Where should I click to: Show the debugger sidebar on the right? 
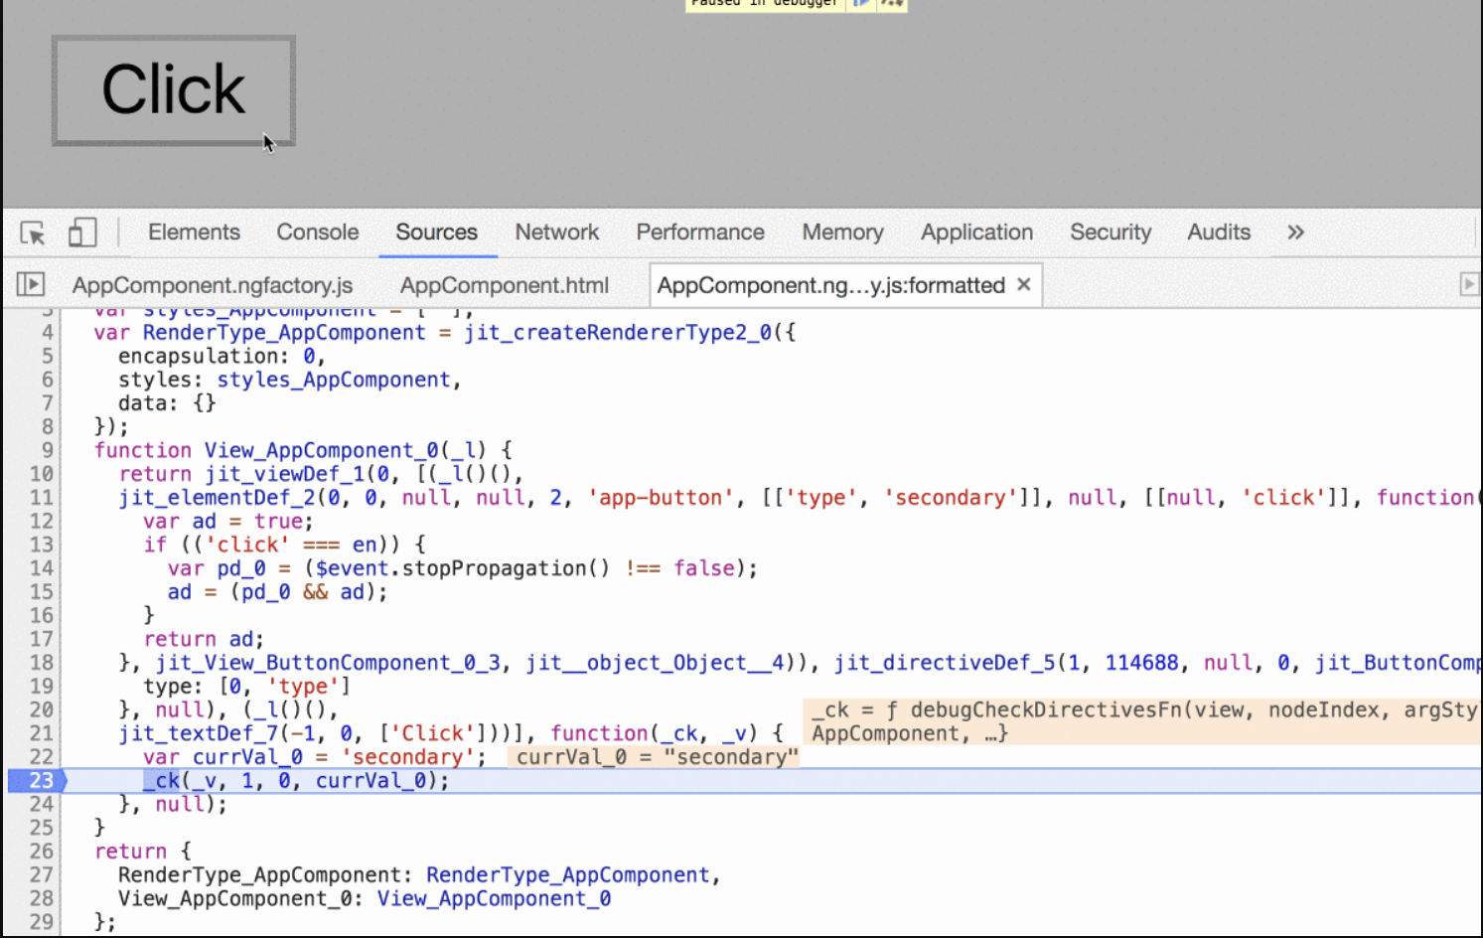1468,285
